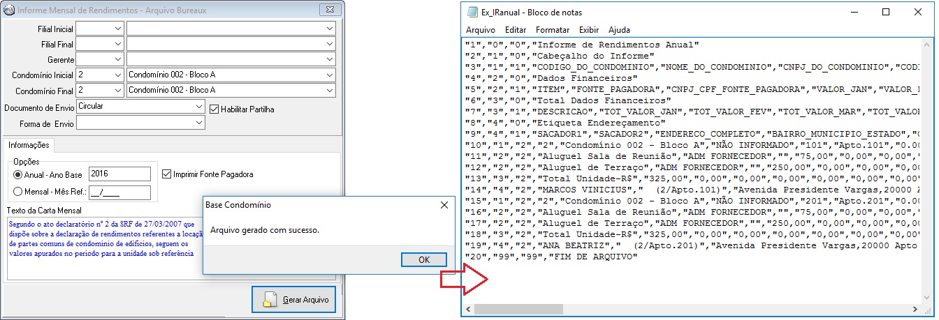Select the Mensal - Mês Ref. radio button
The image size is (939, 320).
[19, 192]
